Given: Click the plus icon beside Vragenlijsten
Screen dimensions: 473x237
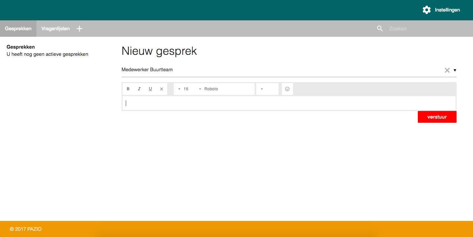Looking at the screenshot, I should [x=79, y=29].
